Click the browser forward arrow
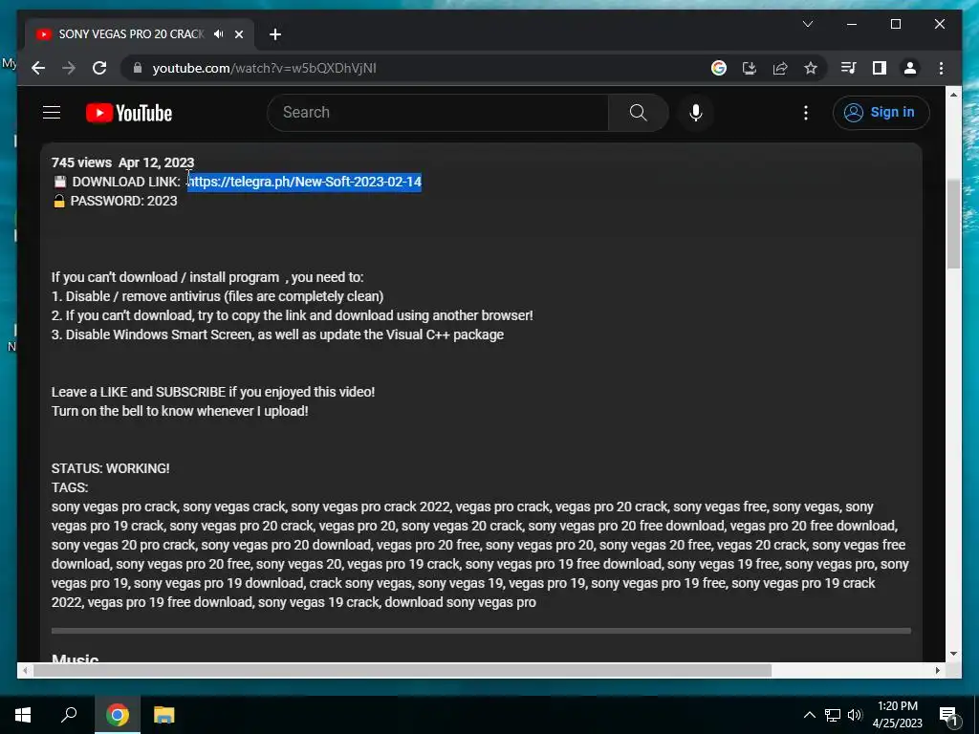The height and width of the screenshot is (734, 979). (69, 68)
